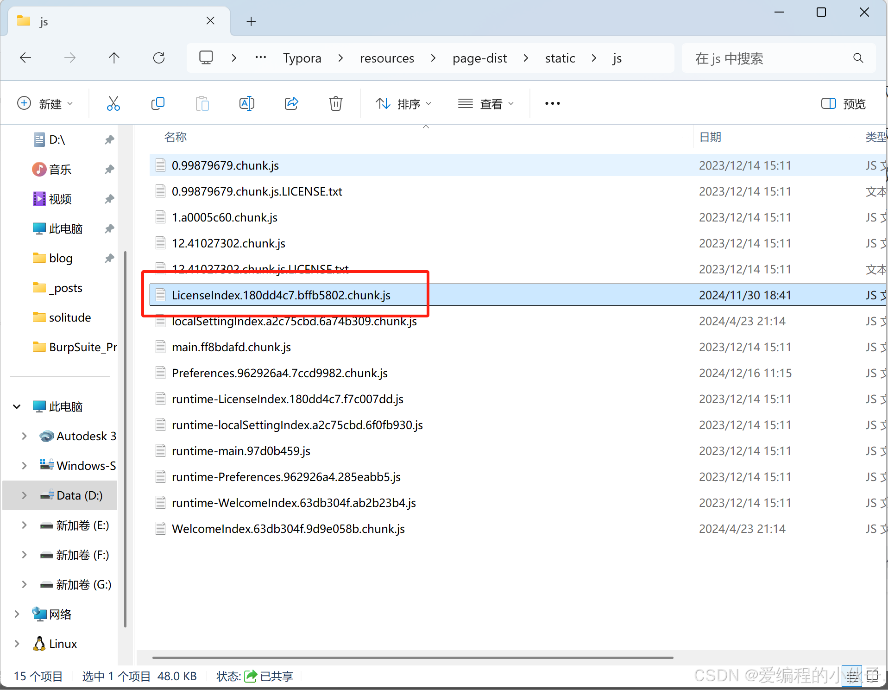Viewport: 888px width, 690px height.
Task: Click the Rename icon in toolbar
Action: tap(246, 103)
